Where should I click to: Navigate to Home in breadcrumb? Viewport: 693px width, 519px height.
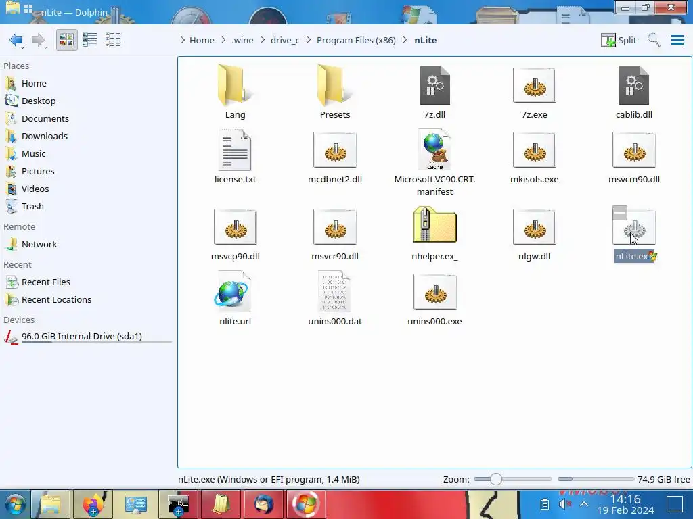[202, 40]
